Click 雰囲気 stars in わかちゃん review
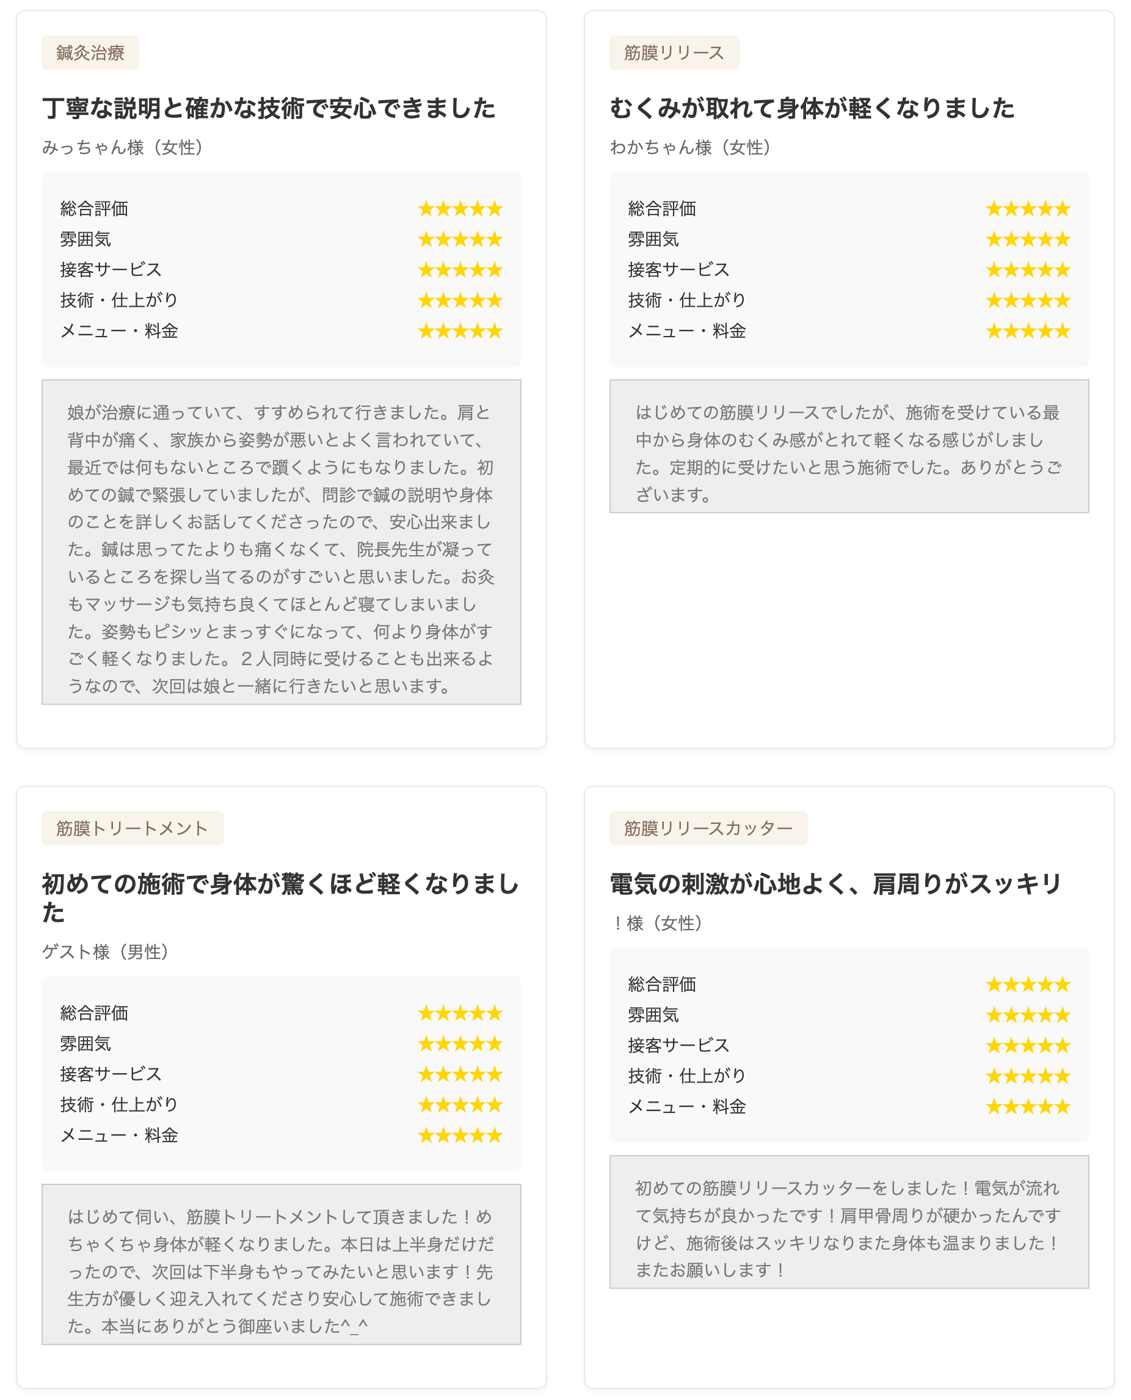 point(1027,239)
